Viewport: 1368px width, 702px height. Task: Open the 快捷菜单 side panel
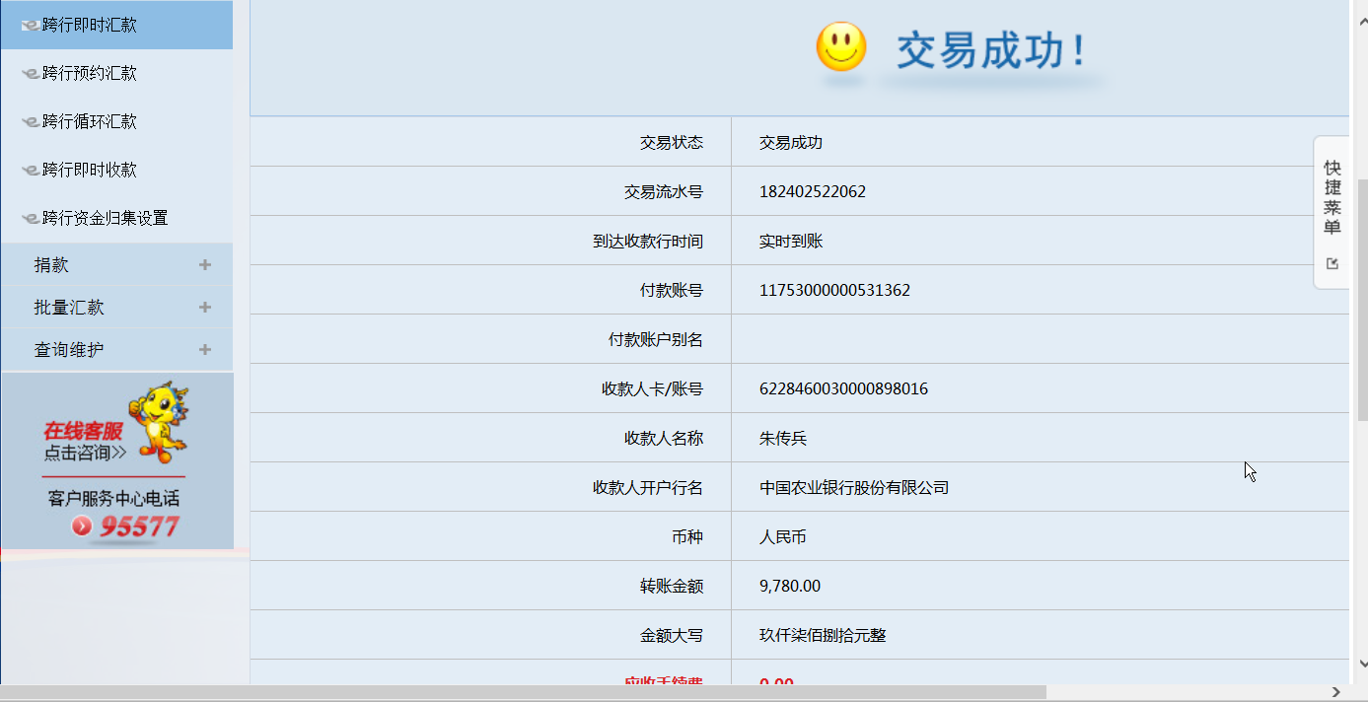pos(1332,197)
